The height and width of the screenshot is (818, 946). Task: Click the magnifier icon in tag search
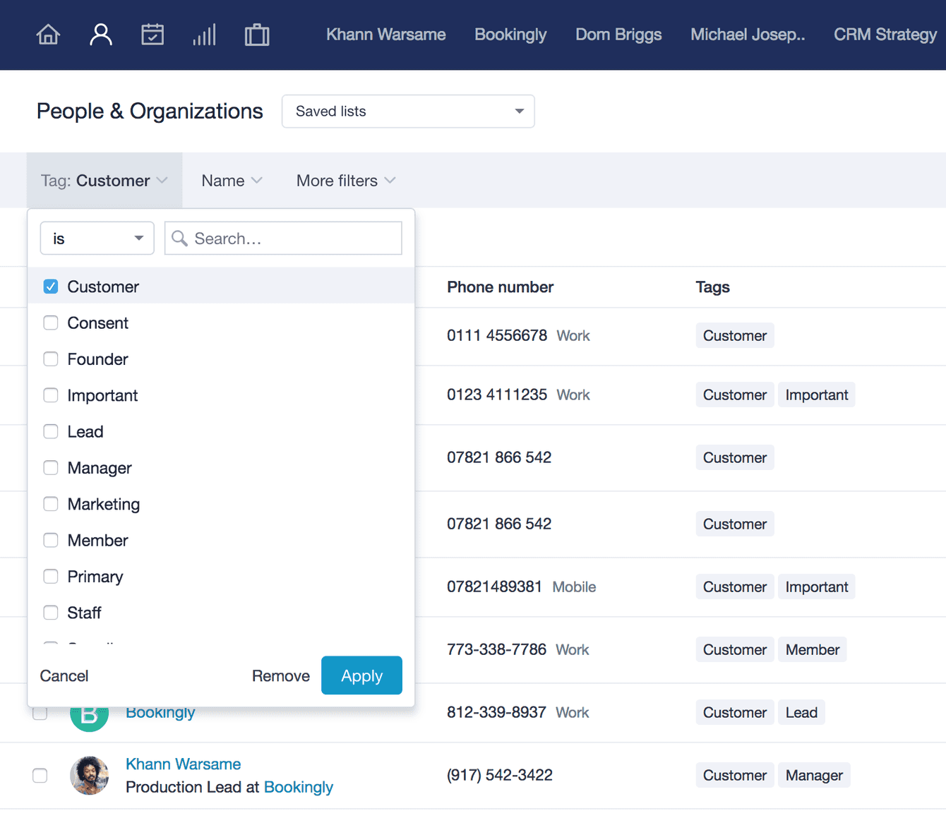click(180, 239)
